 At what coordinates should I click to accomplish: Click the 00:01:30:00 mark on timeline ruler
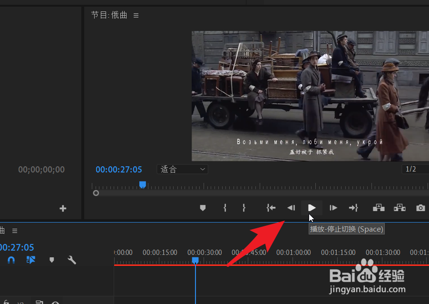[383, 253]
